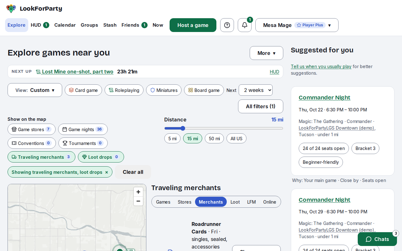402x251 pixels.
Task: Toggle the Board game filter
Action: 204,90
